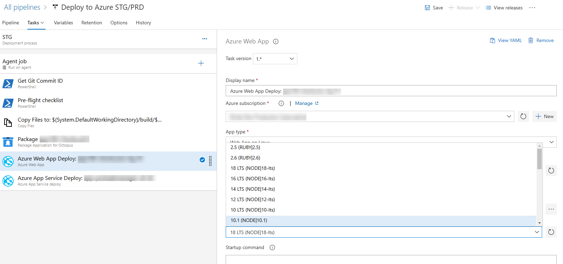Switch to the Variables tab
This screenshot has height=264, width=563.
click(63, 23)
